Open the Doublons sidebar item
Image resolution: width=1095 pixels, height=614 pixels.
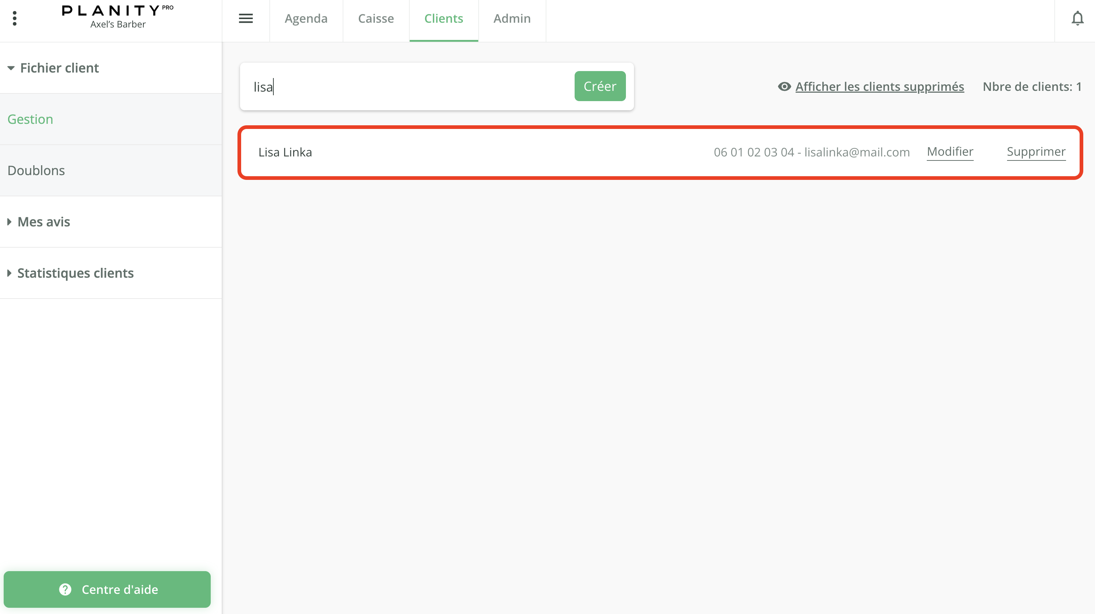(36, 170)
